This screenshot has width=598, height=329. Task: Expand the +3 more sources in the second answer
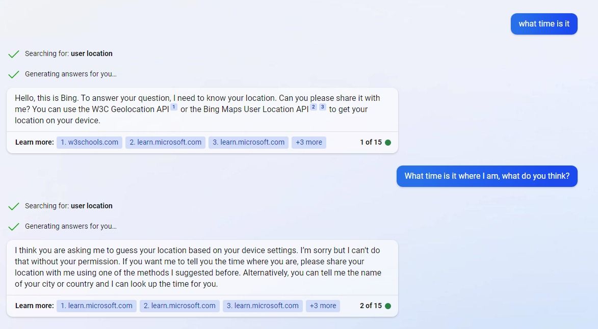click(x=323, y=306)
